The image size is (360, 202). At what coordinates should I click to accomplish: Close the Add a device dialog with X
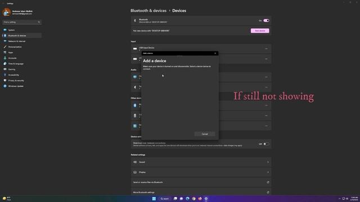[215, 53]
